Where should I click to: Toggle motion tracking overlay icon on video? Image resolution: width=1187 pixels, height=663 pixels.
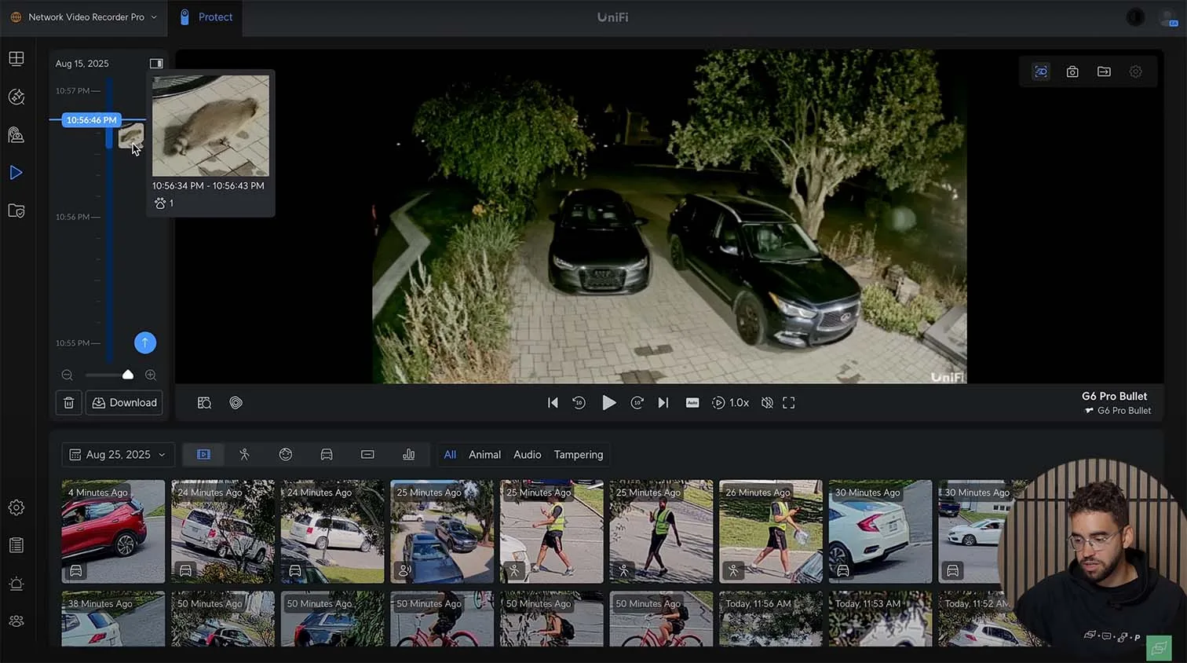pos(1041,71)
